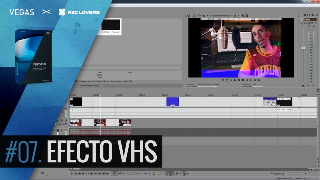Screen dimensions: 320x180
Task: Go to start in the timeline transport
Action: (95, 173)
